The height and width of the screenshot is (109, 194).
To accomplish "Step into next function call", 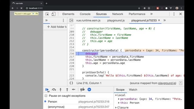I will [61, 90].
